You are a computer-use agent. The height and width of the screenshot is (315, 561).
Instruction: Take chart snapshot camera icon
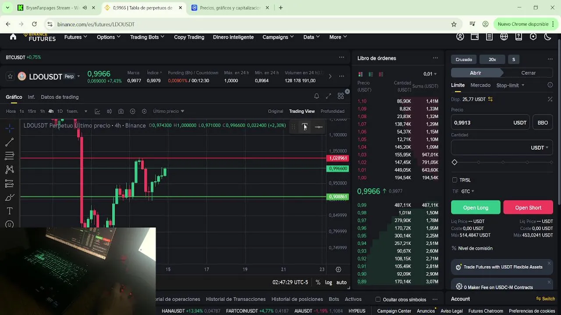click(121, 111)
